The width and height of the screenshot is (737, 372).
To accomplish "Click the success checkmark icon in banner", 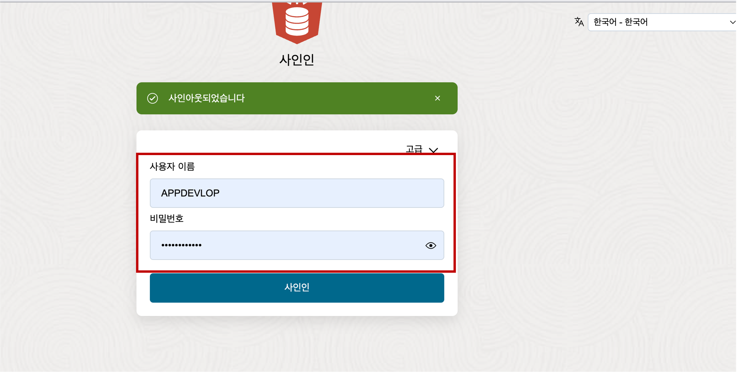I will pyautogui.click(x=152, y=98).
